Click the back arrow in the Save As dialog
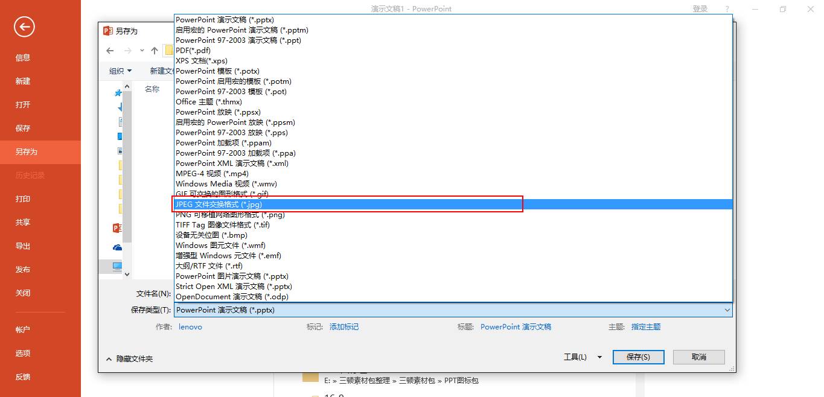The height and width of the screenshot is (397, 824). tap(109, 50)
